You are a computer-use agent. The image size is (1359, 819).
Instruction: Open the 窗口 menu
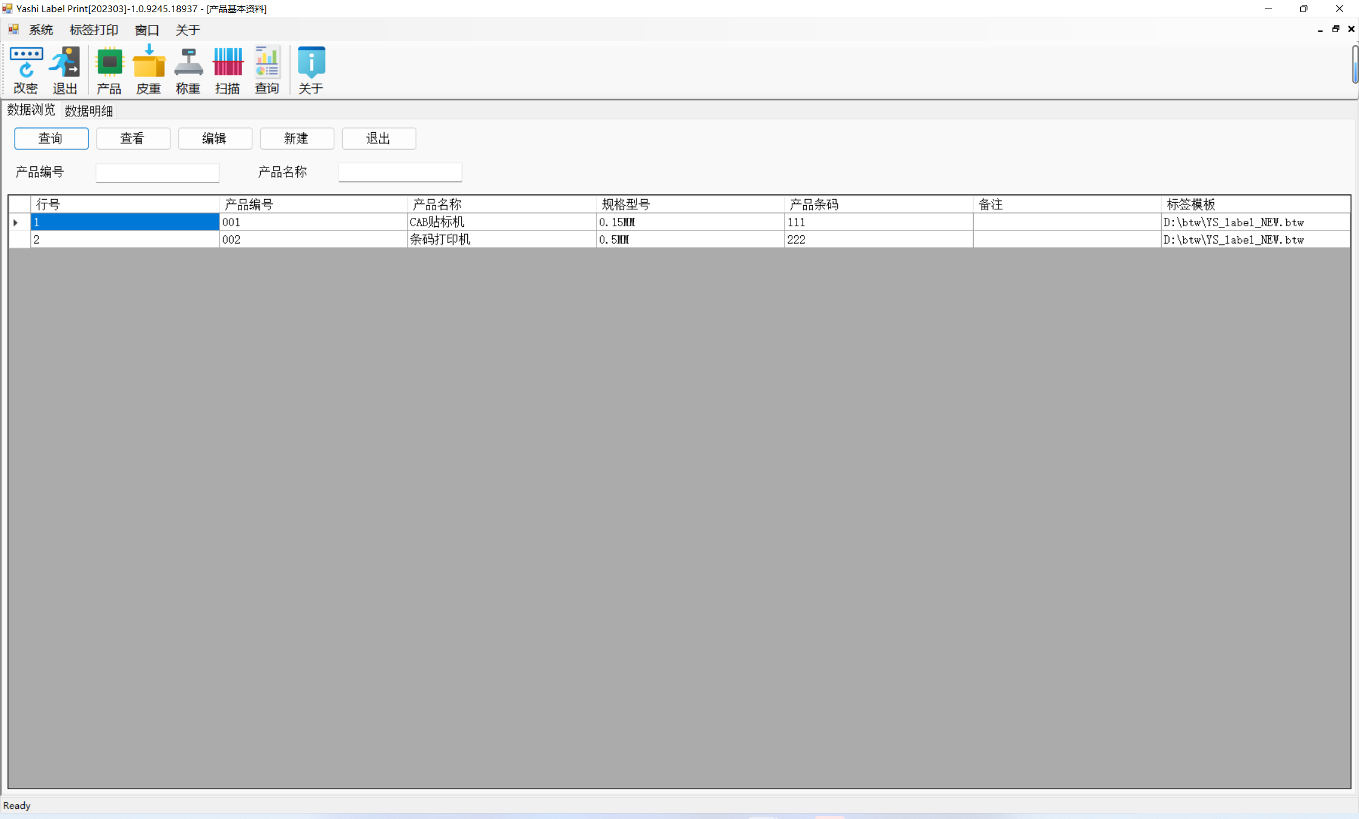(147, 30)
